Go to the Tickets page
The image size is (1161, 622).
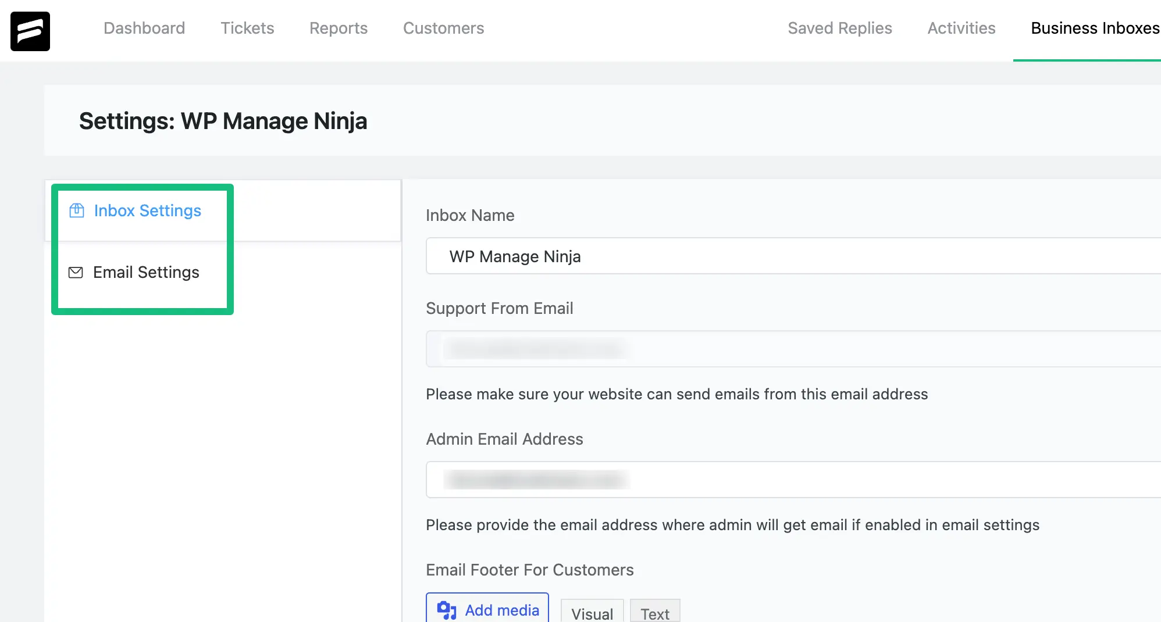247,28
